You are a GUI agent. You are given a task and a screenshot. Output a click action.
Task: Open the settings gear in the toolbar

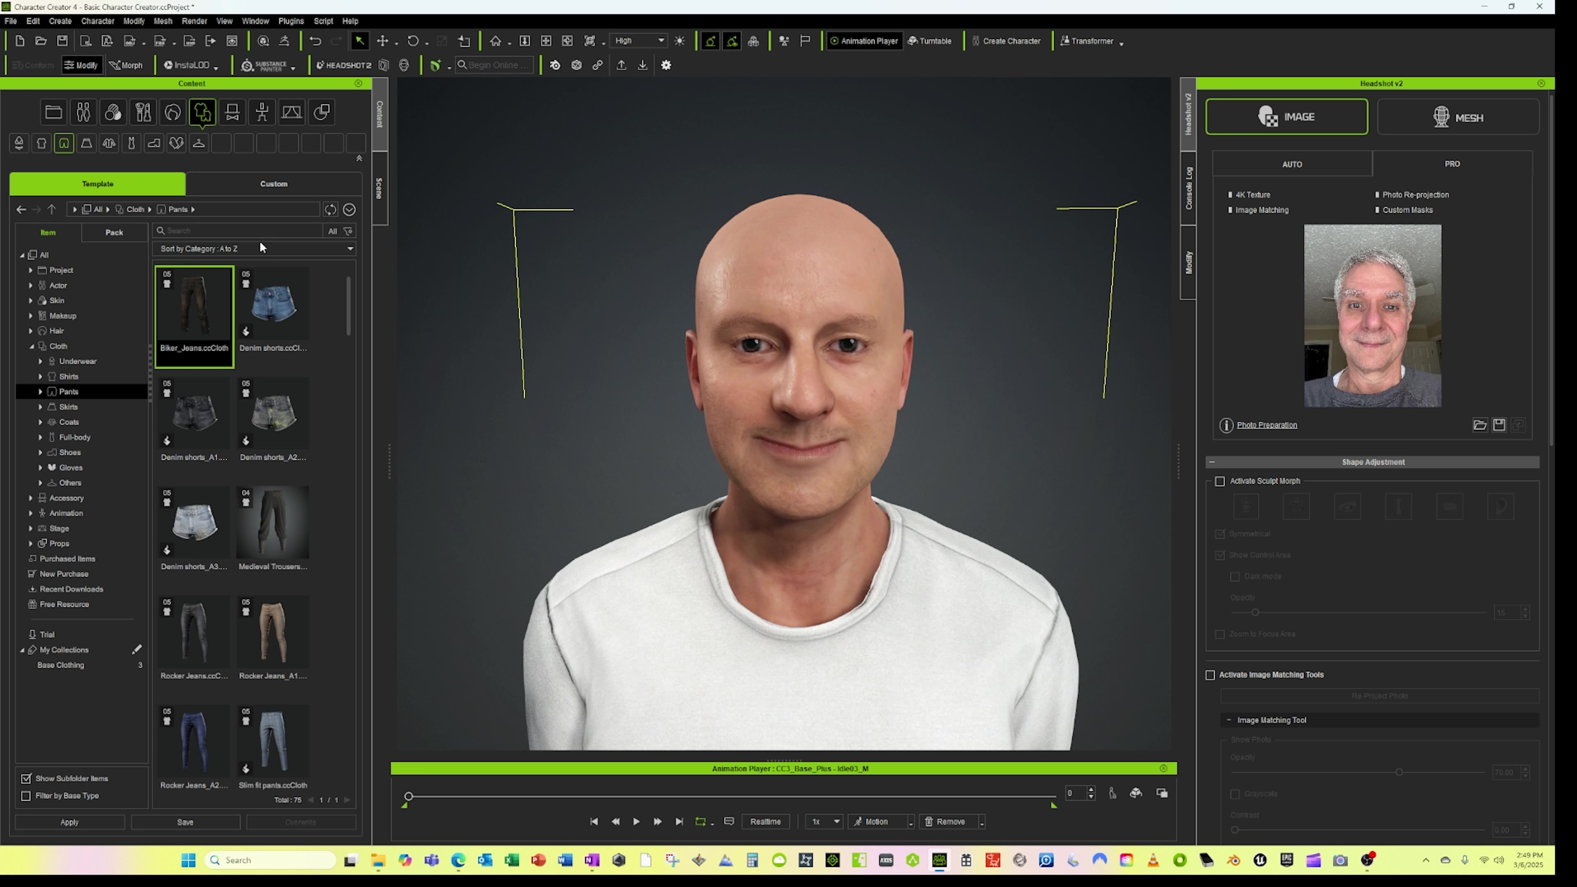666,65
